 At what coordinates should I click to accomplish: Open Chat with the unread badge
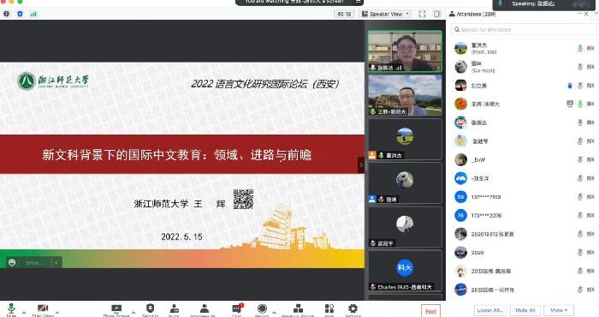pyautogui.click(x=237, y=308)
